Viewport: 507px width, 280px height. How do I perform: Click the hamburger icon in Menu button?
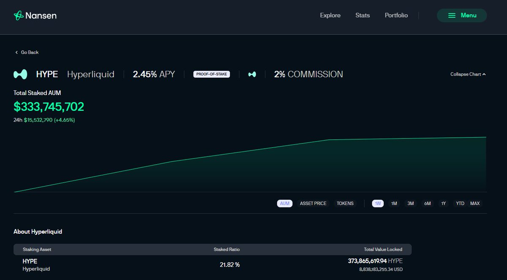pos(452,16)
